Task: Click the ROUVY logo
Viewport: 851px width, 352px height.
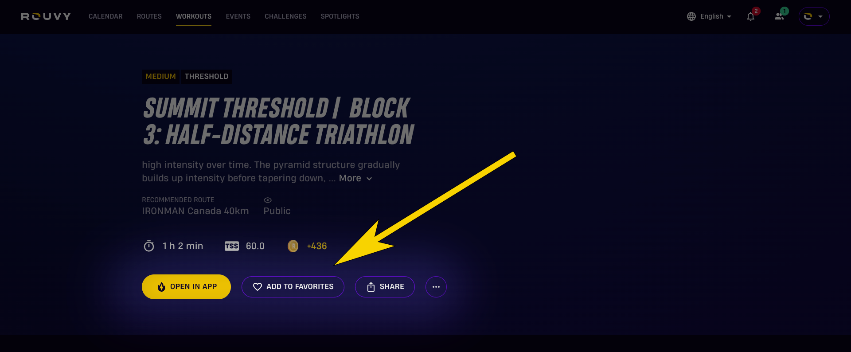Action: pyautogui.click(x=46, y=16)
